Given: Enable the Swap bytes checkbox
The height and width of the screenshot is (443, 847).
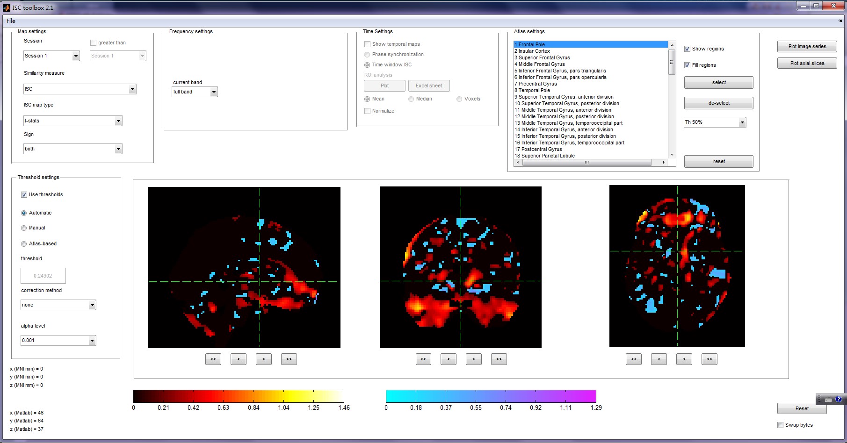Looking at the screenshot, I should (x=780, y=425).
